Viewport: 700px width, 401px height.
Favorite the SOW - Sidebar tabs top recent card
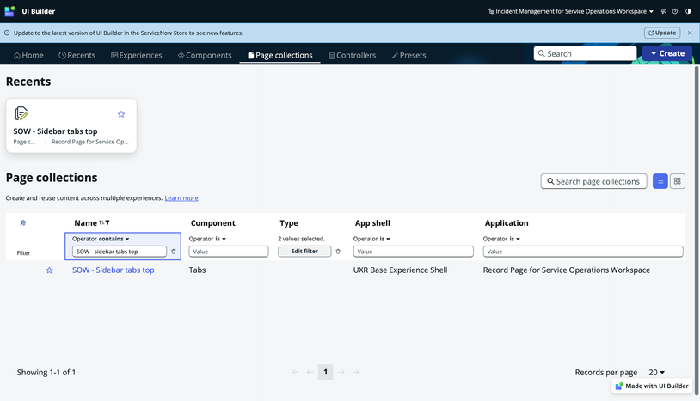pos(121,114)
